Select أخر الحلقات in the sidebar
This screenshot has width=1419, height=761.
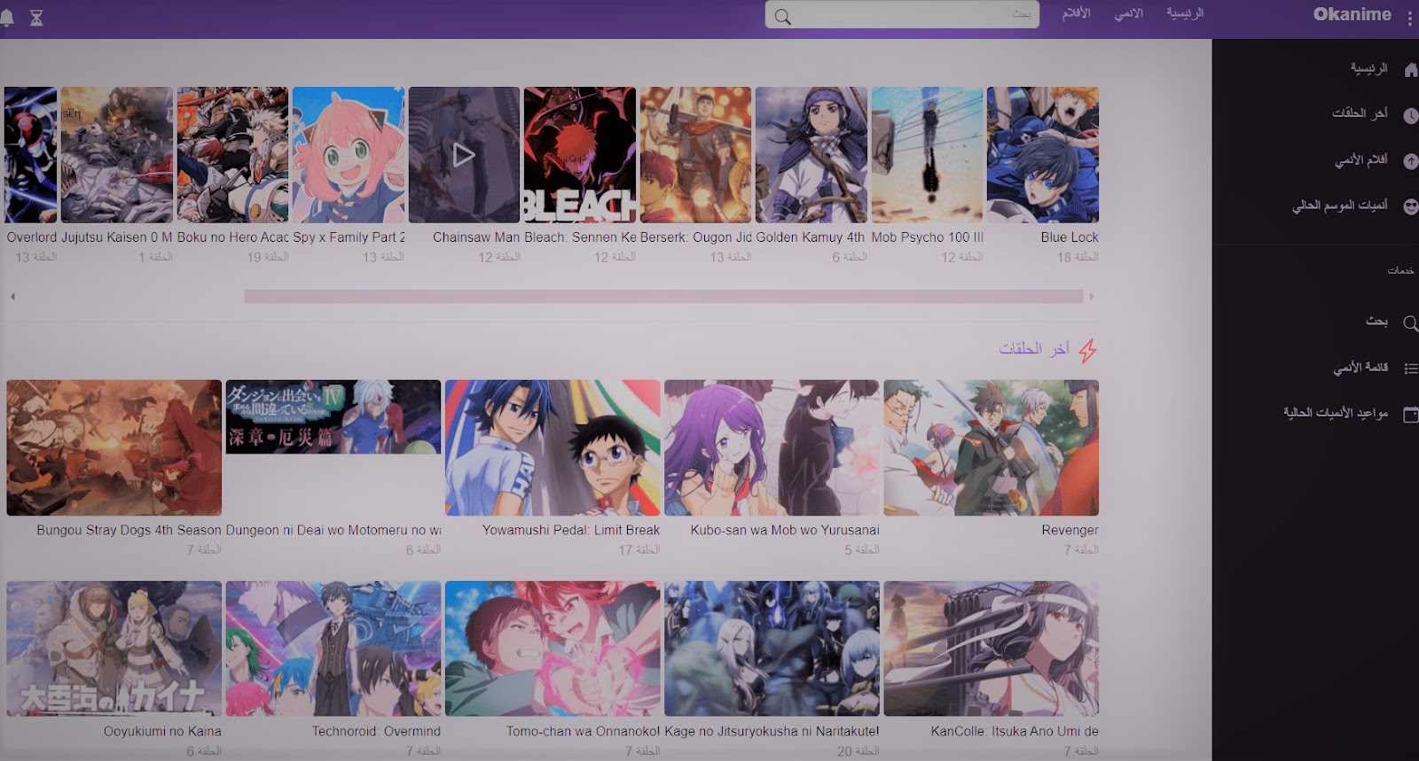(x=1360, y=113)
